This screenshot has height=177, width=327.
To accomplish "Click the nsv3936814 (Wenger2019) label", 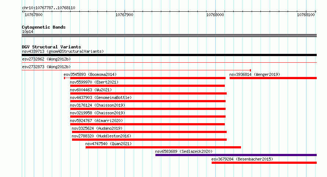I will (255, 74).
